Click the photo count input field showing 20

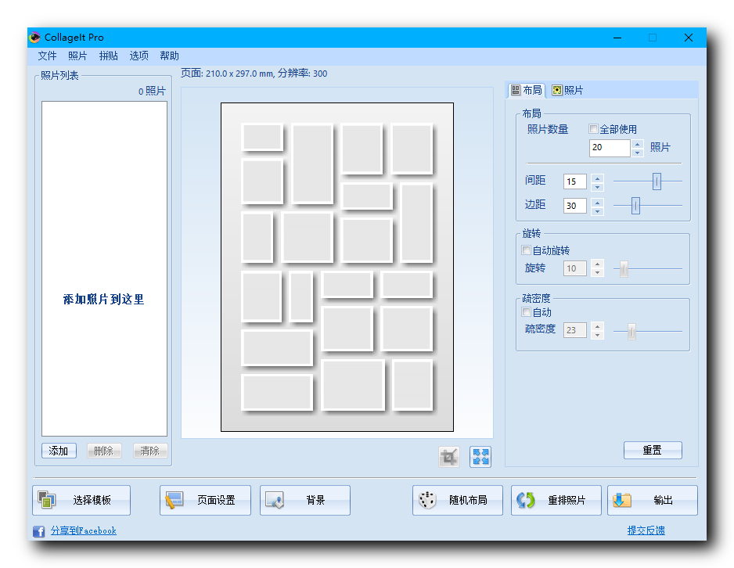[610, 148]
